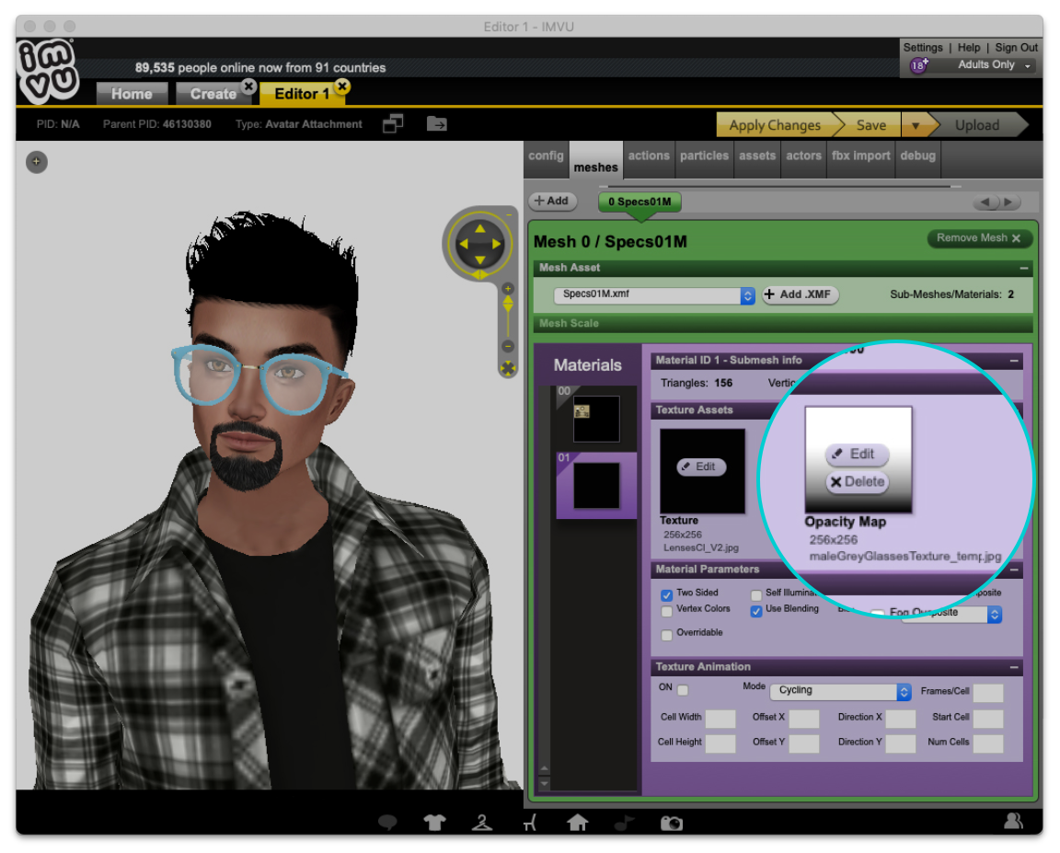Rotate camera with the right arrow
The height and width of the screenshot is (853, 1060).
pos(497,244)
